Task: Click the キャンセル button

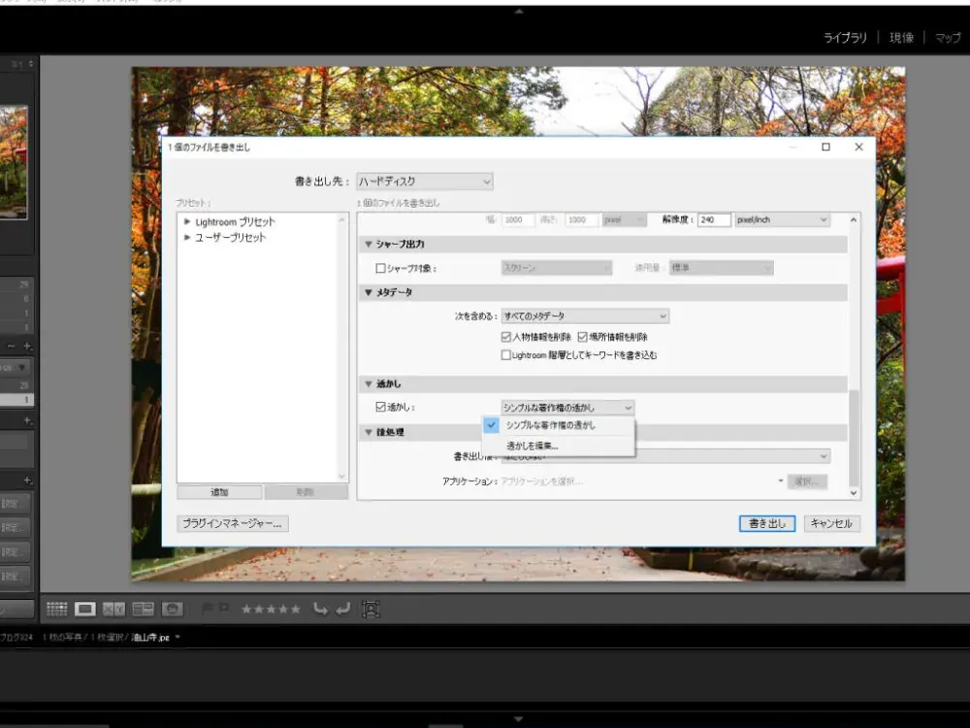Action: [x=831, y=524]
